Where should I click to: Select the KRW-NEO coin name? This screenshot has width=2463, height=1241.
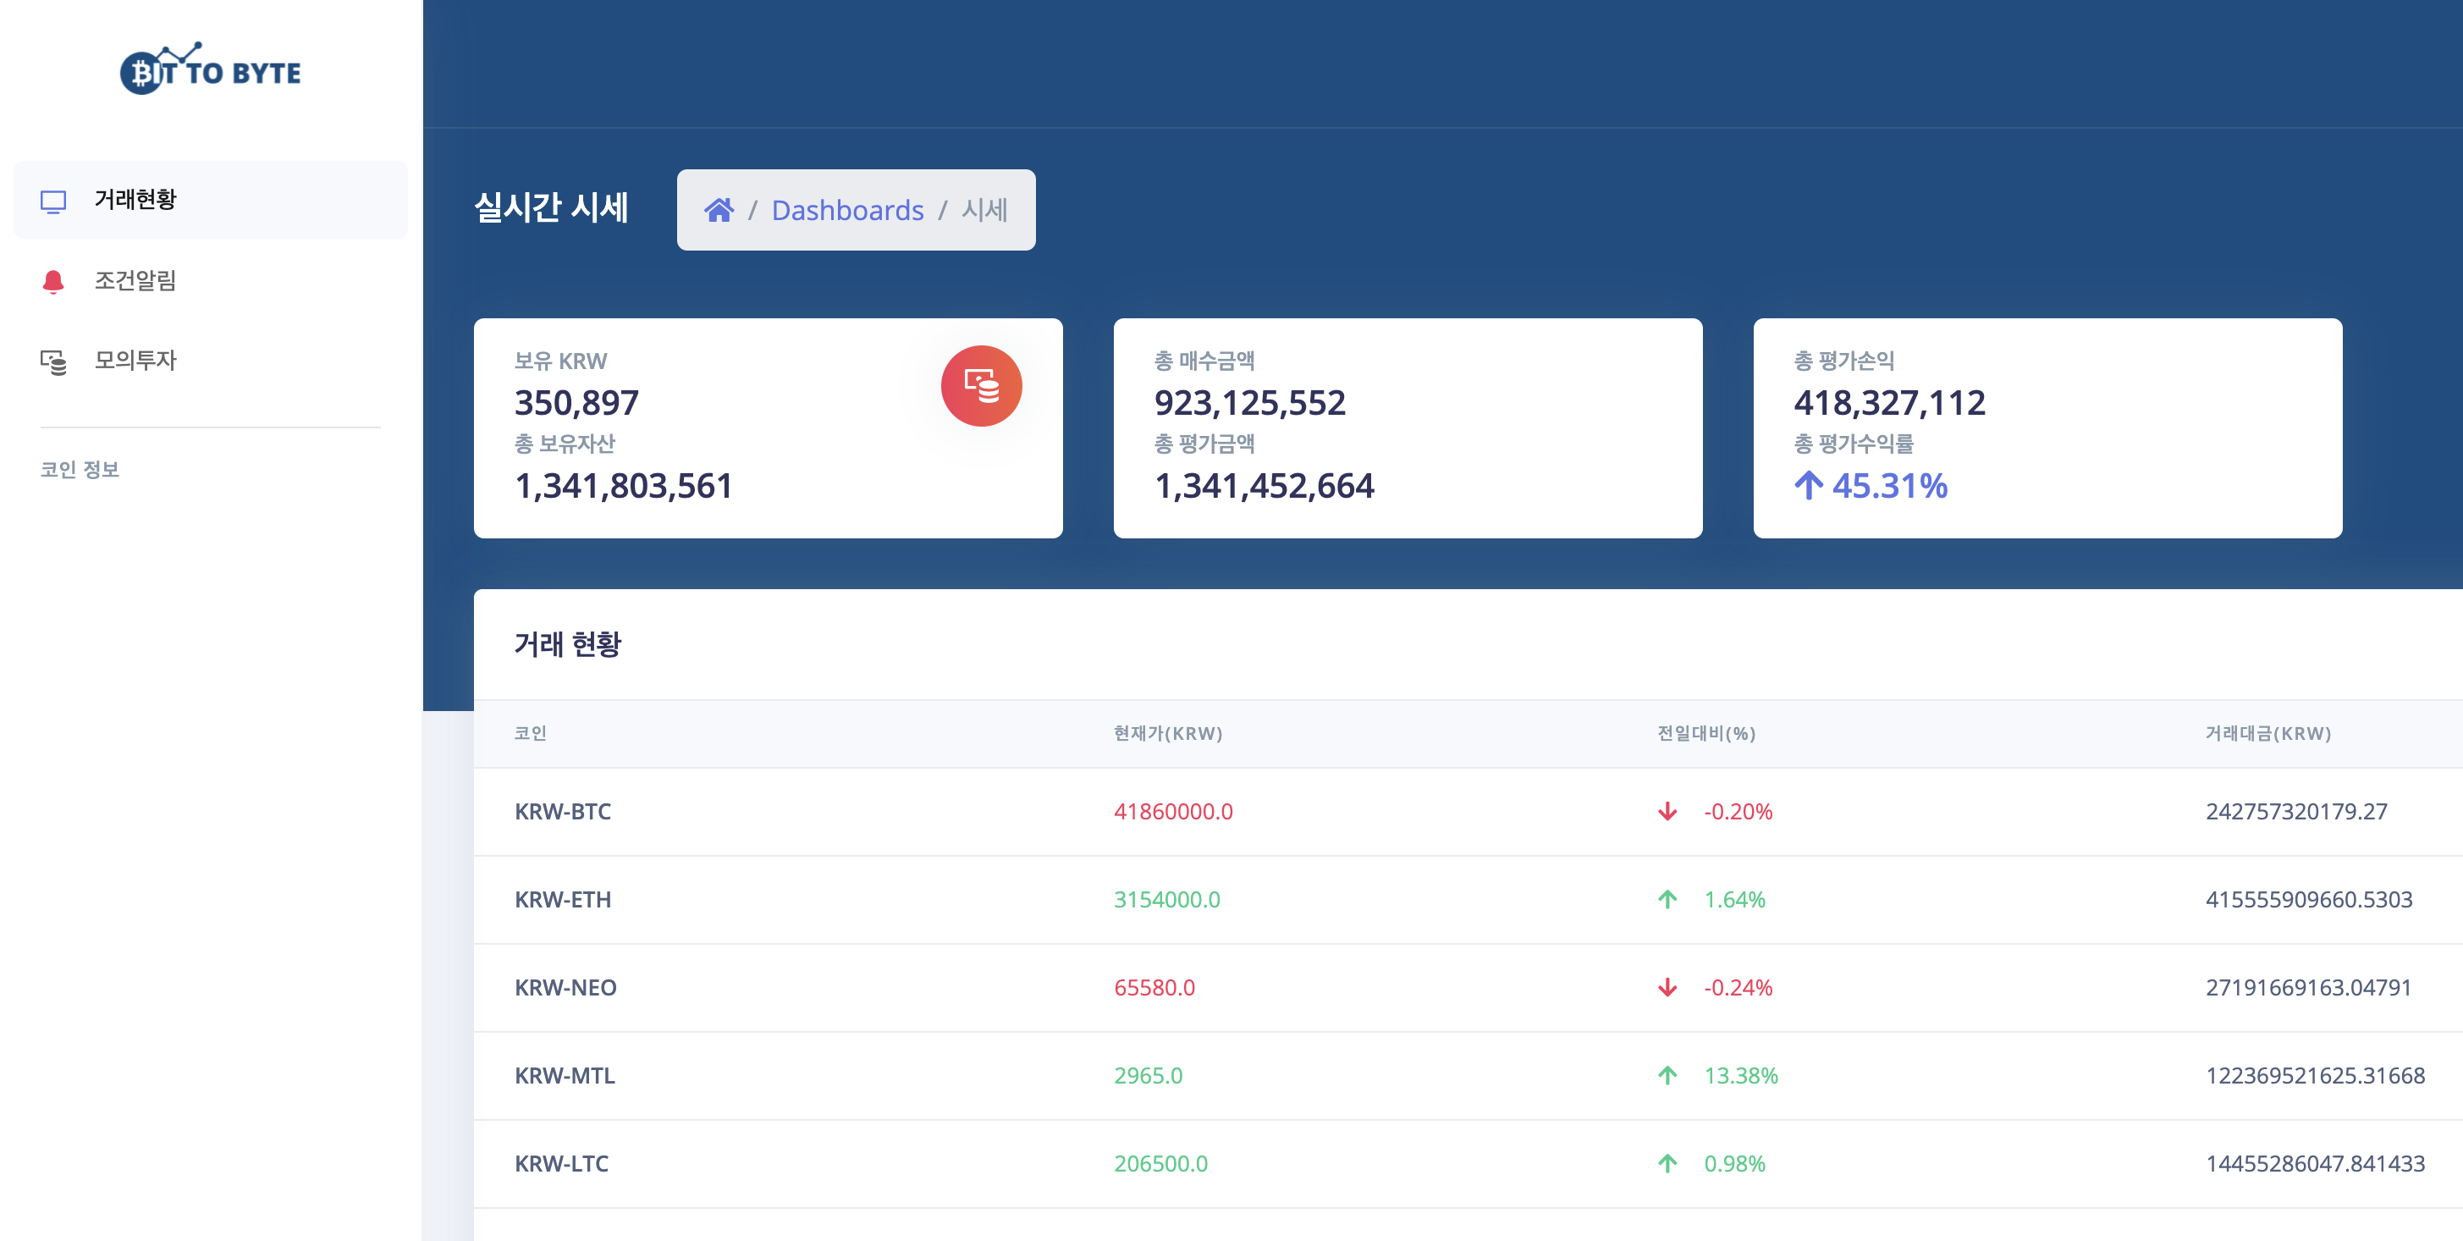pyautogui.click(x=566, y=988)
